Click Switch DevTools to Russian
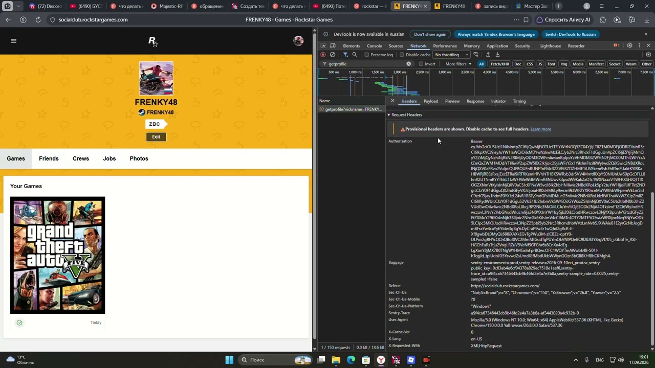Viewport: 655px width, 368px height. (571, 34)
